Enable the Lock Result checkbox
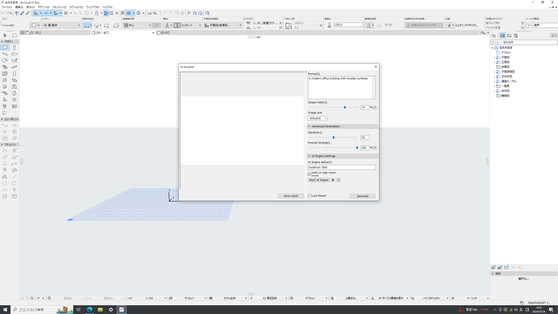This screenshot has width=558, height=314. (x=309, y=196)
